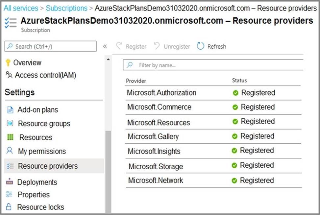
Task: Click green check icon for Microsoft.Authorization
Action: click(235, 93)
